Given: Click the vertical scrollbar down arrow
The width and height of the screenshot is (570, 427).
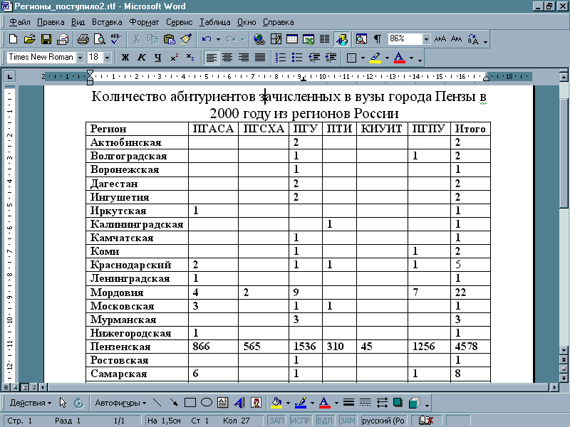Looking at the screenshot, I should (x=564, y=350).
